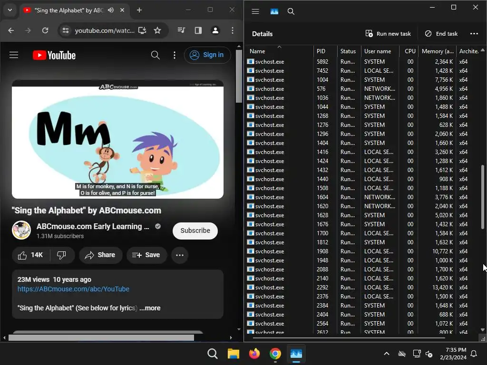This screenshot has height=365, width=487.
Task: Sort by the Architecture column header
Action: (x=468, y=51)
